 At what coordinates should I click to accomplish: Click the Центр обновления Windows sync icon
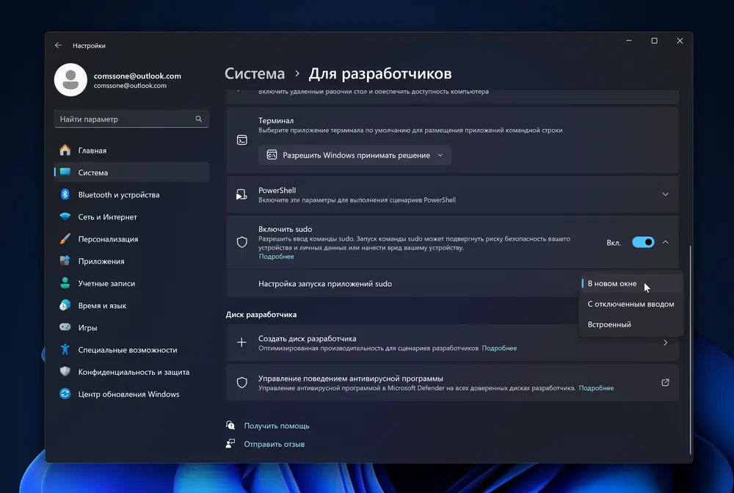(x=65, y=394)
